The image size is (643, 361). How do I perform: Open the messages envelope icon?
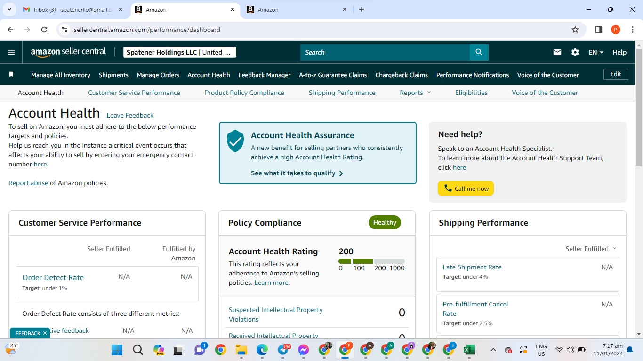(x=557, y=52)
